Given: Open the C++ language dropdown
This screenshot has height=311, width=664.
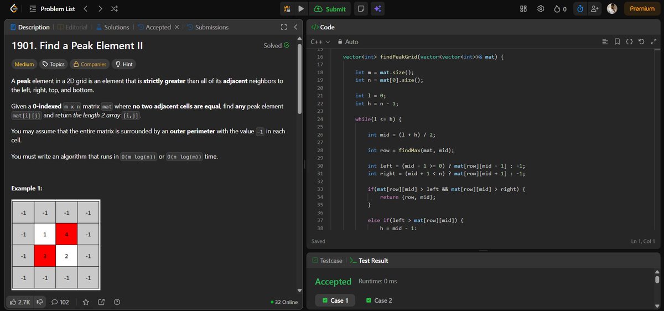Looking at the screenshot, I should pyautogui.click(x=320, y=42).
